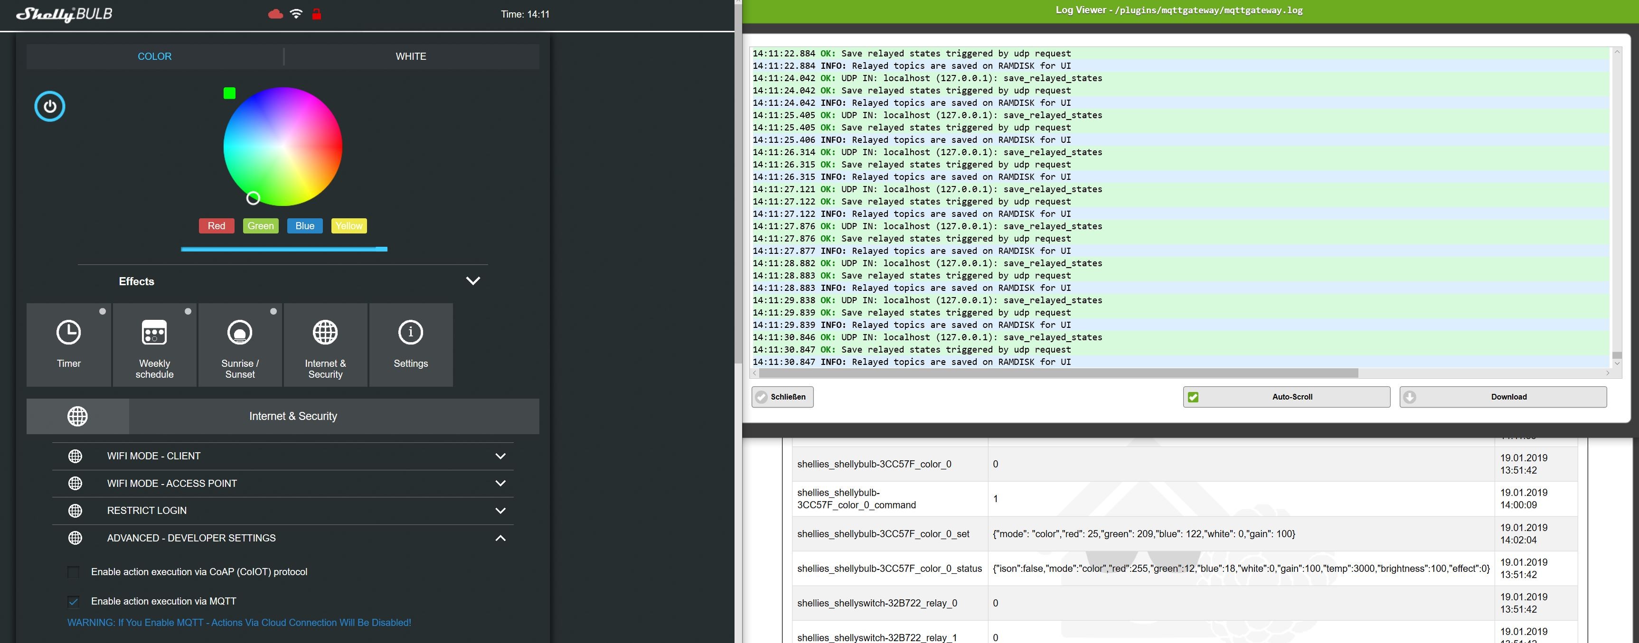Collapse ADVANCED - DEVELOPER SETTINGS section

point(500,538)
